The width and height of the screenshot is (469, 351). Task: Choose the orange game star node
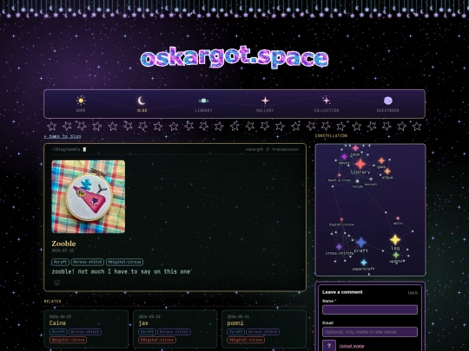pos(381,161)
